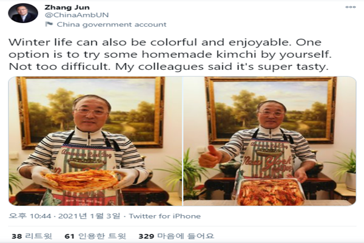Image resolution: width=364 pixels, height=243 pixels.
Task: Open the right thumbs-up photo
Action: pos(270,141)
